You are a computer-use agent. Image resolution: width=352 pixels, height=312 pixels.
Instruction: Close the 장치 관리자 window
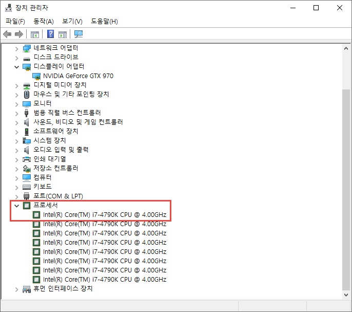click(x=340, y=8)
